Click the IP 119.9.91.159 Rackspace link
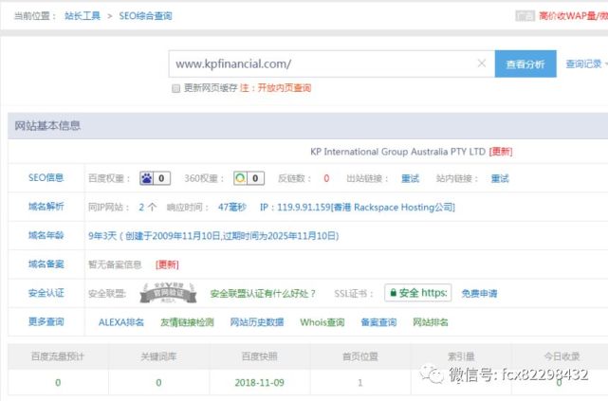 coord(358,208)
